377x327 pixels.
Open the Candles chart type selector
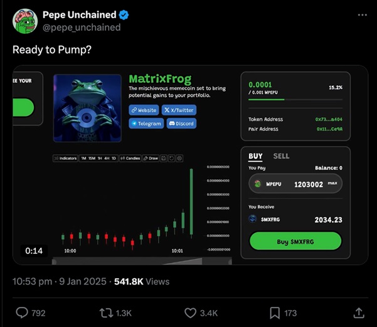130,158
